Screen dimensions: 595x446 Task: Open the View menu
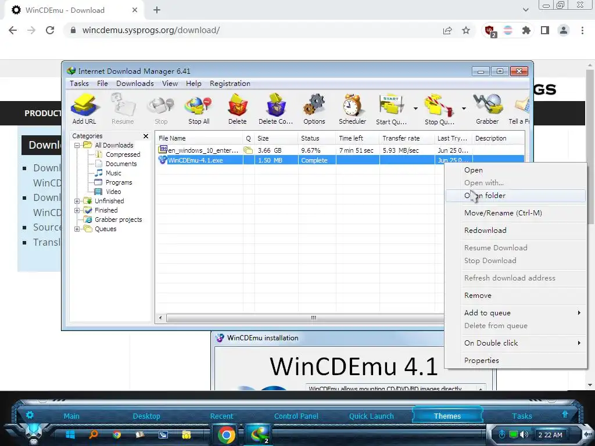pyautogui.click(x=170, y=84)
